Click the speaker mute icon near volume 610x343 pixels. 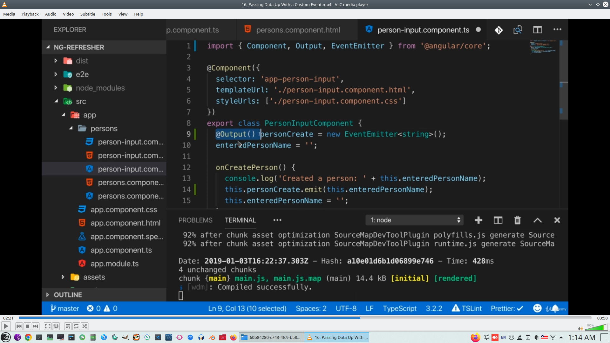pyautogui.click(x=580, y=329)
